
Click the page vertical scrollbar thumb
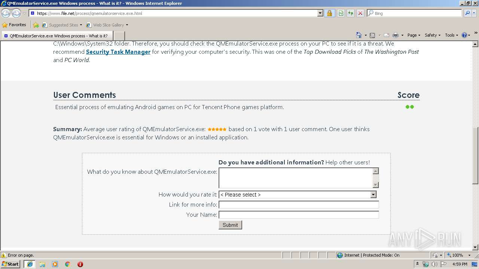475,155
